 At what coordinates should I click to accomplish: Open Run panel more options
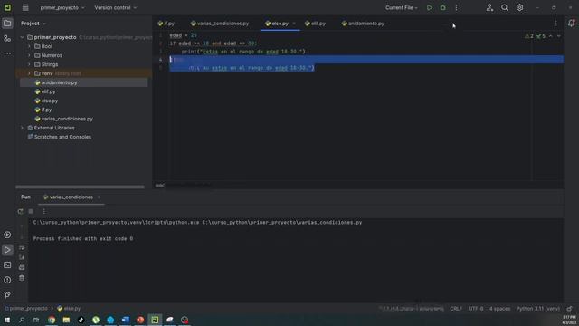[44, 211]
